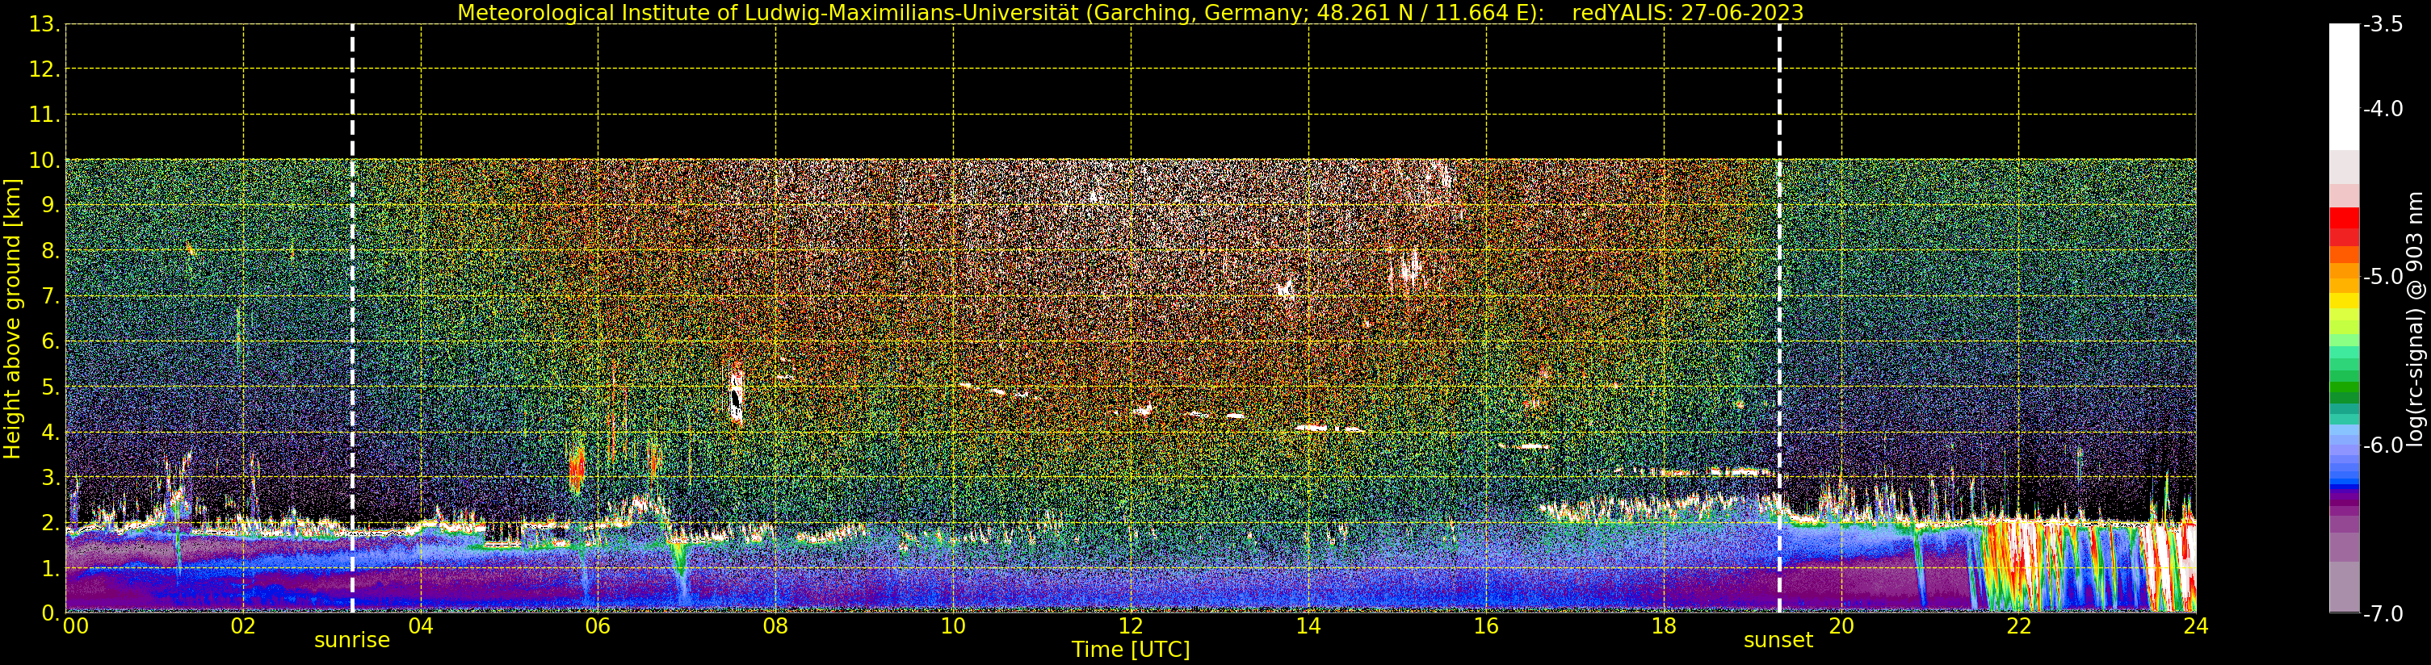This screenshot has width=2431, height=665.
Task: Click the time axis tick '04'
Action: coord(421,626)
